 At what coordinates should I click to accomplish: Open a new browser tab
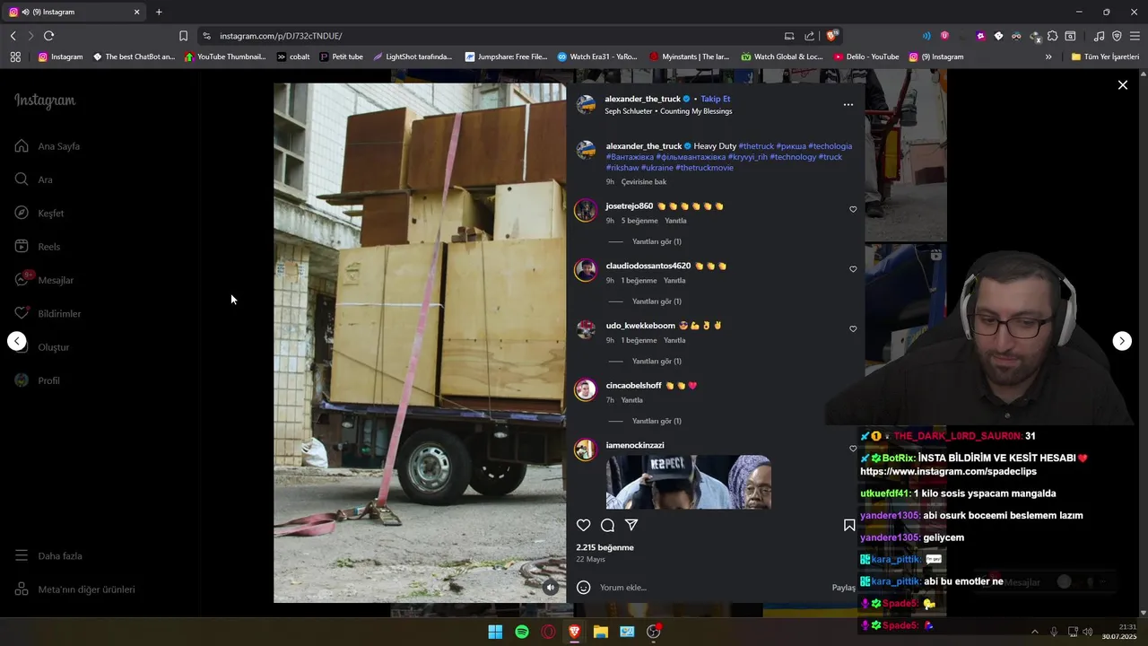click(x=159, y=12)
